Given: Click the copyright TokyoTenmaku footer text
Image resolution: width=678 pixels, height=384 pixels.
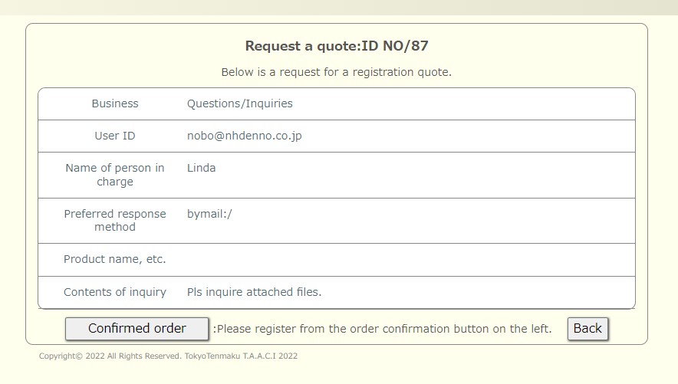Looking at the screenshot, I should (168, 356).
